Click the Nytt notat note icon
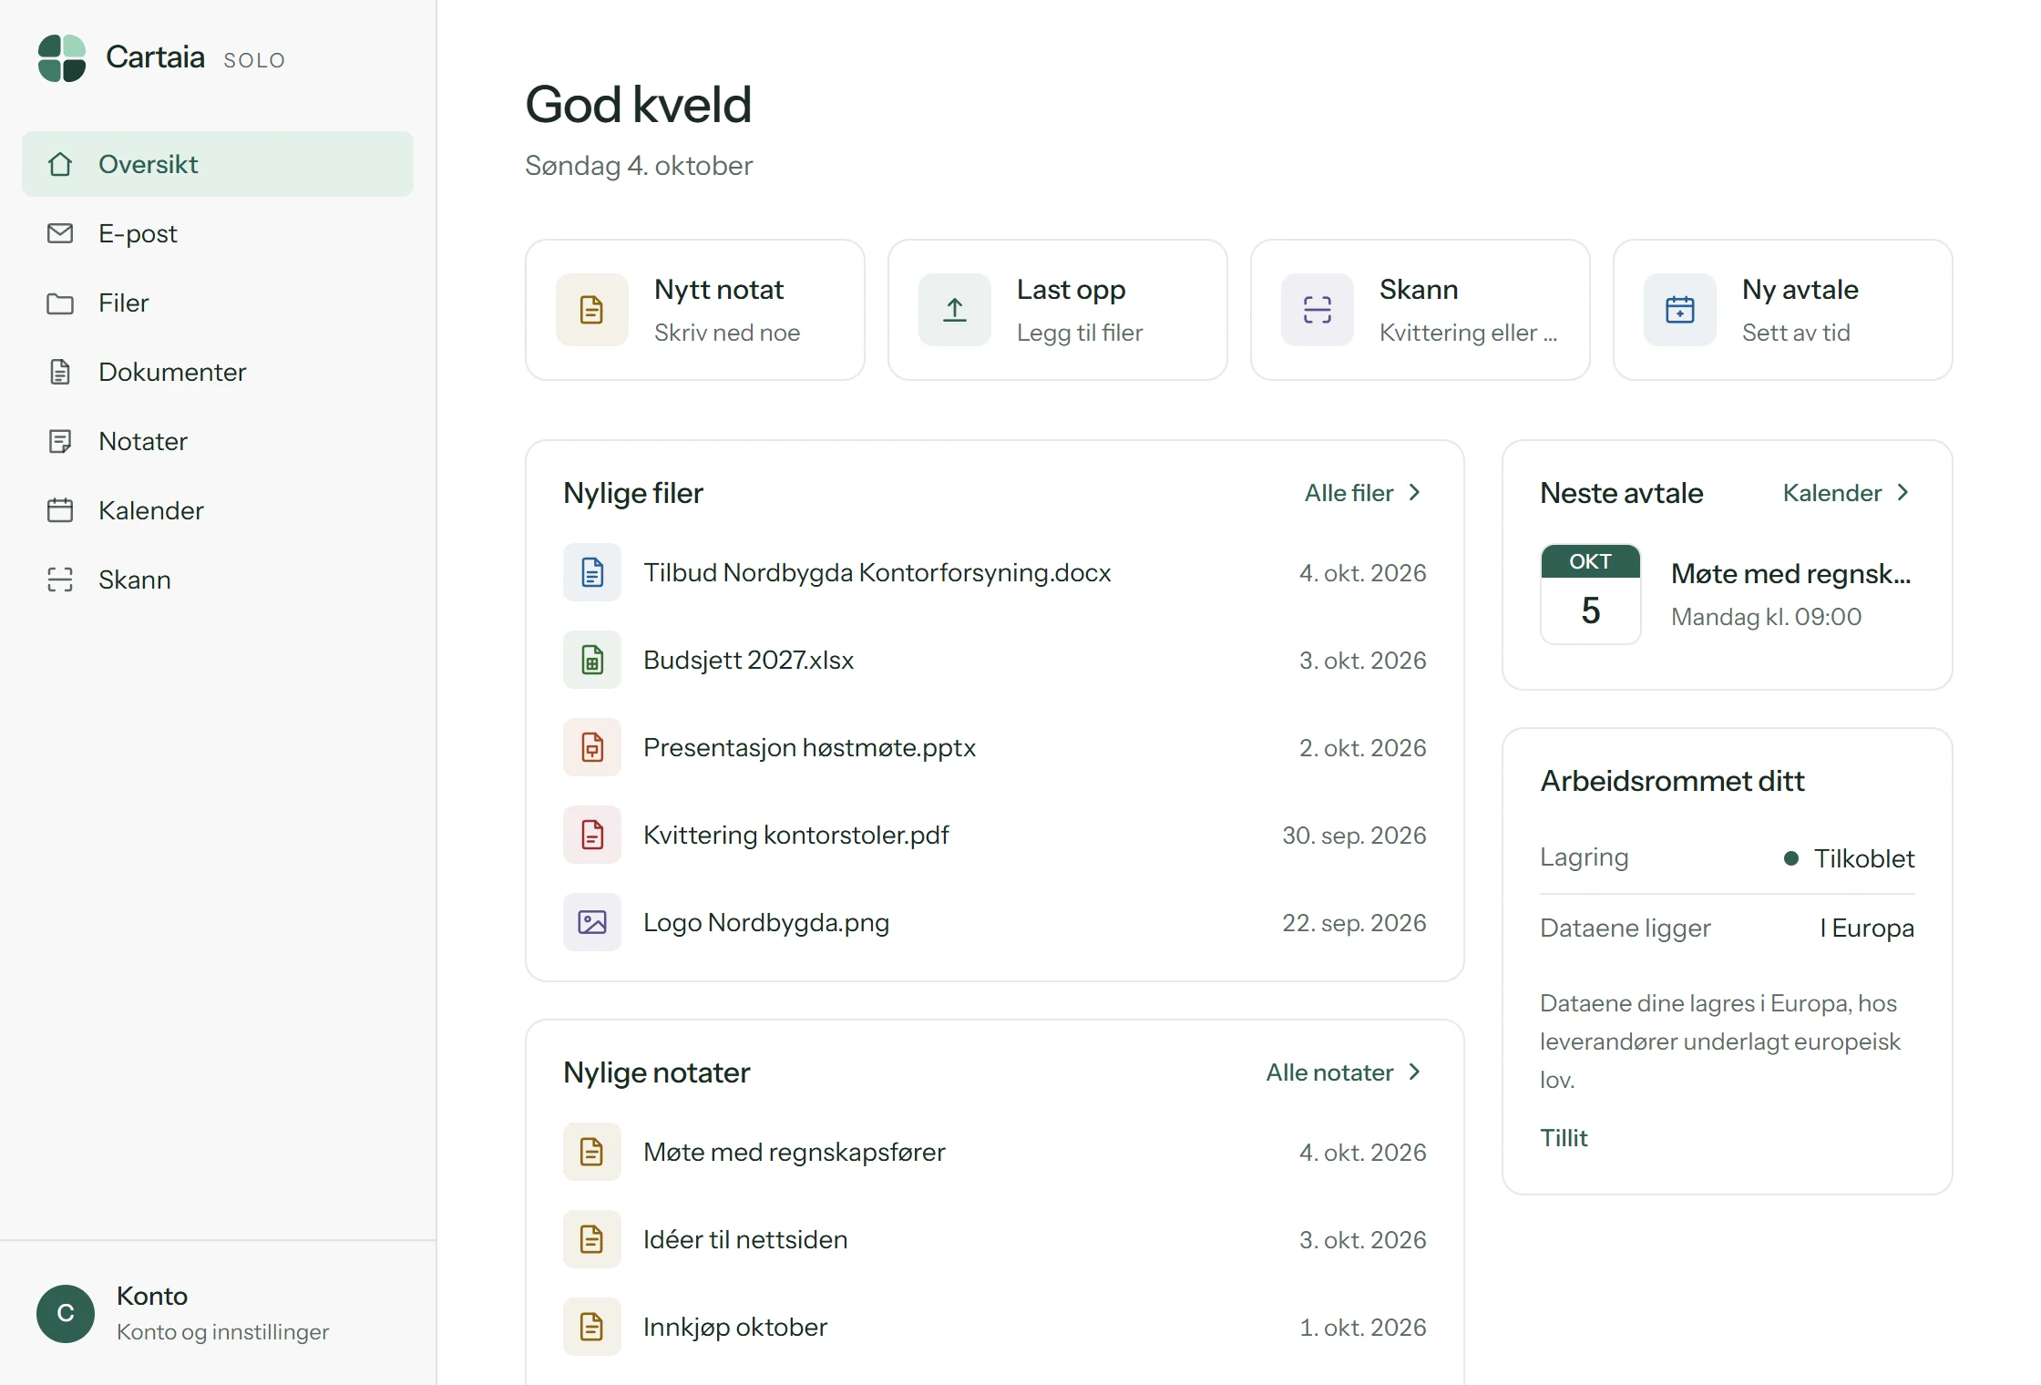Viewport: 2041px width, 1385px height. pos(592,310)
